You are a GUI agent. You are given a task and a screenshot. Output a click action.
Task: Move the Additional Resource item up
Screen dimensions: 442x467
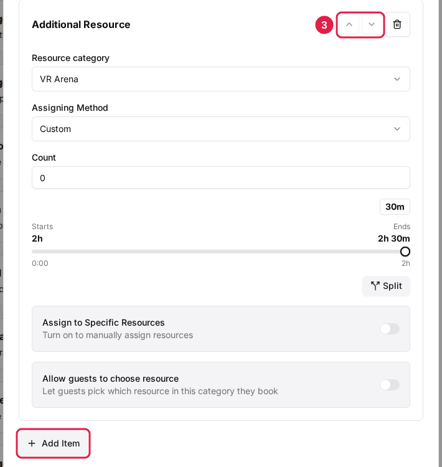coord(349,25)
